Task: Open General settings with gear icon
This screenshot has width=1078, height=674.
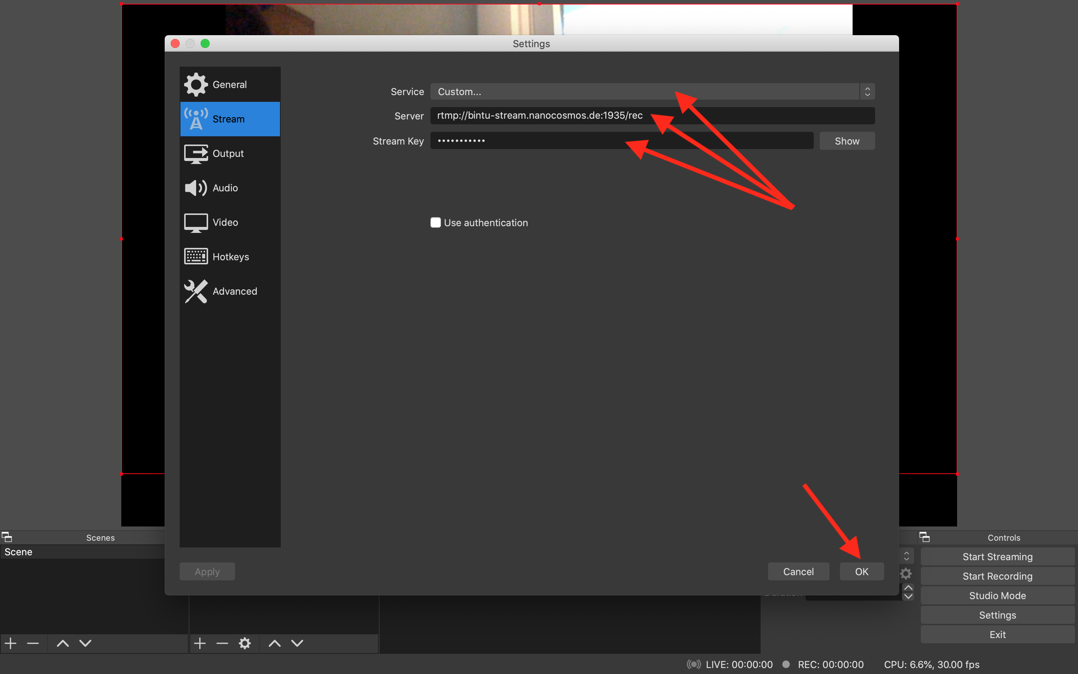Action: (x=230, y=84)
